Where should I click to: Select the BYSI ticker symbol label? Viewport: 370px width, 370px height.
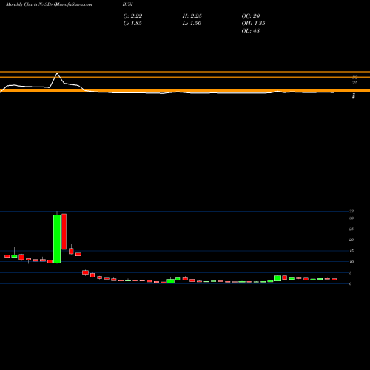point(128,4)
